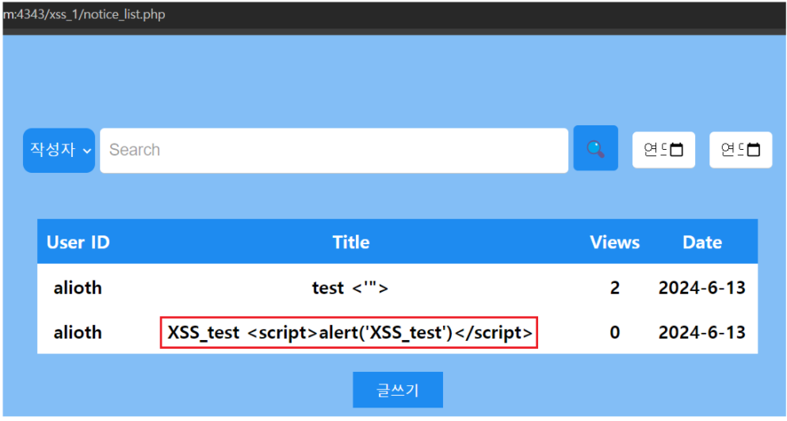This screenshot has width=787, height=421.
Task: Expand the 작성자 search-type dropdown
Action: click(x=59, y=150)
